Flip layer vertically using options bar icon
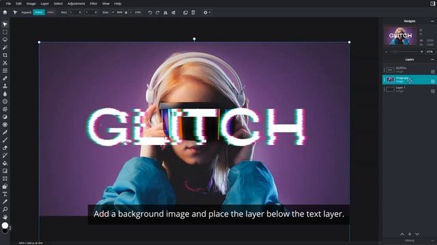The width and height of the screenshot is (437, 245). [173, 12]
